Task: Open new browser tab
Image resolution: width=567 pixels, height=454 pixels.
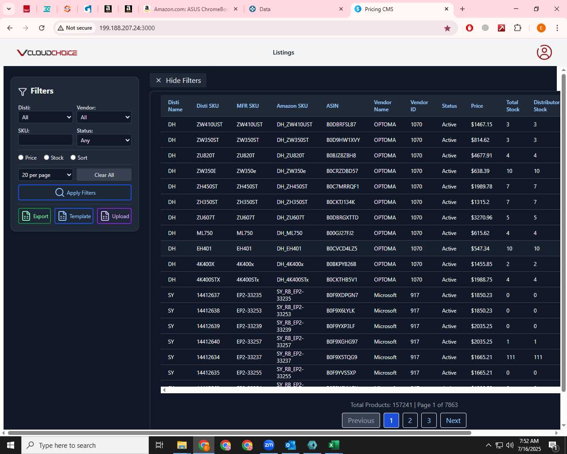Action: [462, 9]
